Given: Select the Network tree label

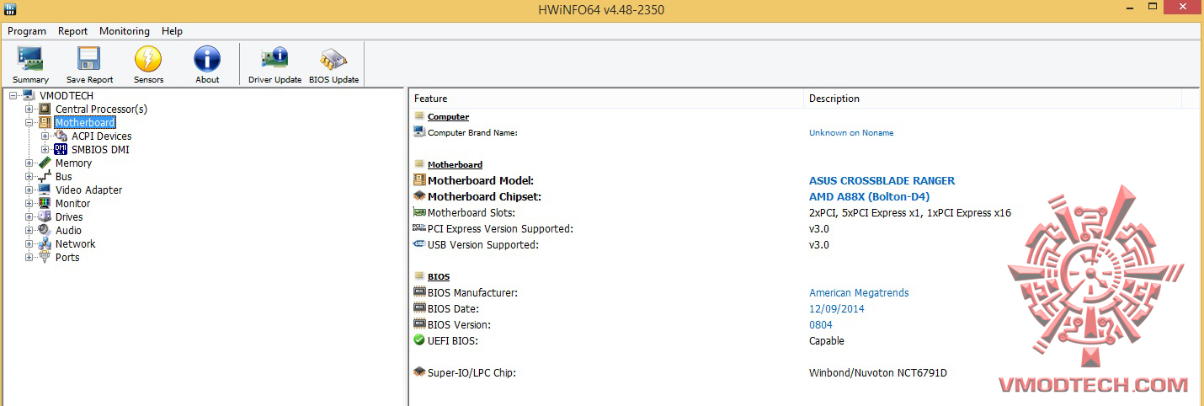Looking at the screenshot, I should click(x=76, y=243).
